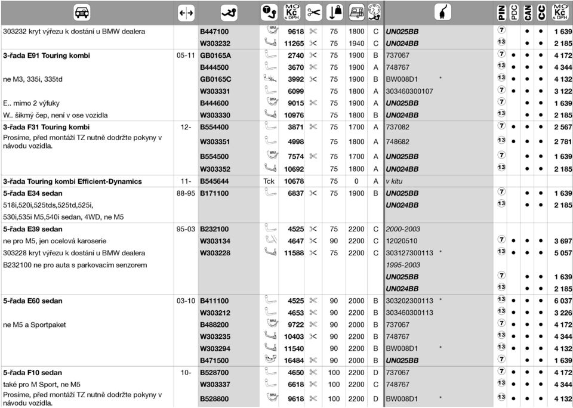Select the heading "5-řada F10 sedan"

pyautogui.click(x=32, y=373)
